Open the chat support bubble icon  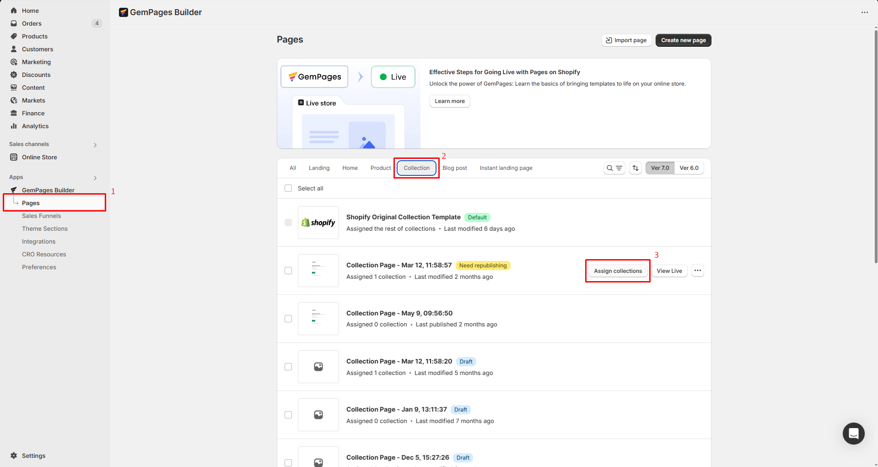[x=853, y=433]
